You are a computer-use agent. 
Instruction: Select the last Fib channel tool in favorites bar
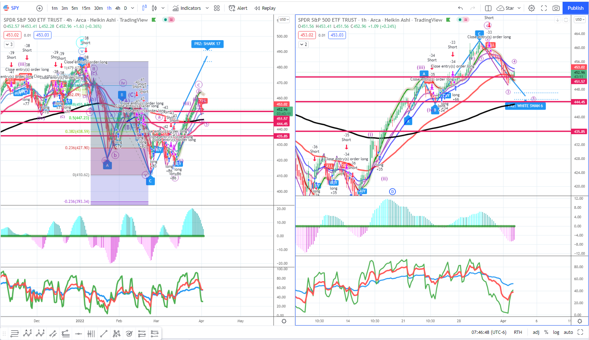pyautogui.click(x=155, y=333)
